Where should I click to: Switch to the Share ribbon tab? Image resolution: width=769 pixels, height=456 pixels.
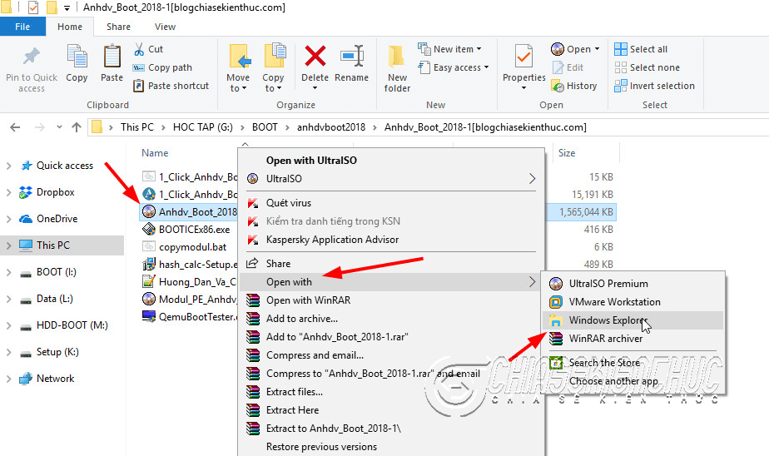point(118,27)
